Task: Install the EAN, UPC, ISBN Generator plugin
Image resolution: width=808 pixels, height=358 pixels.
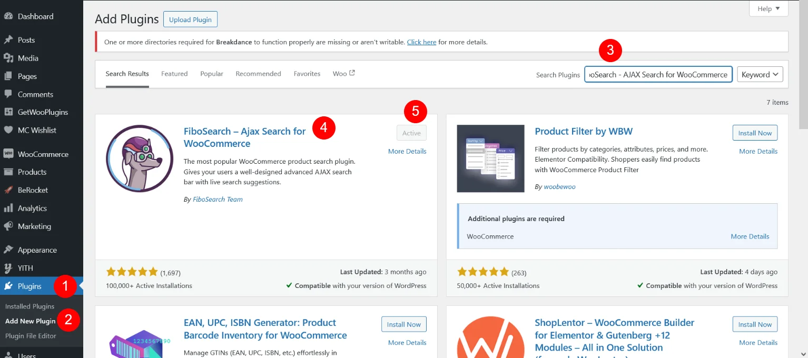Action: tap(404, 324)
